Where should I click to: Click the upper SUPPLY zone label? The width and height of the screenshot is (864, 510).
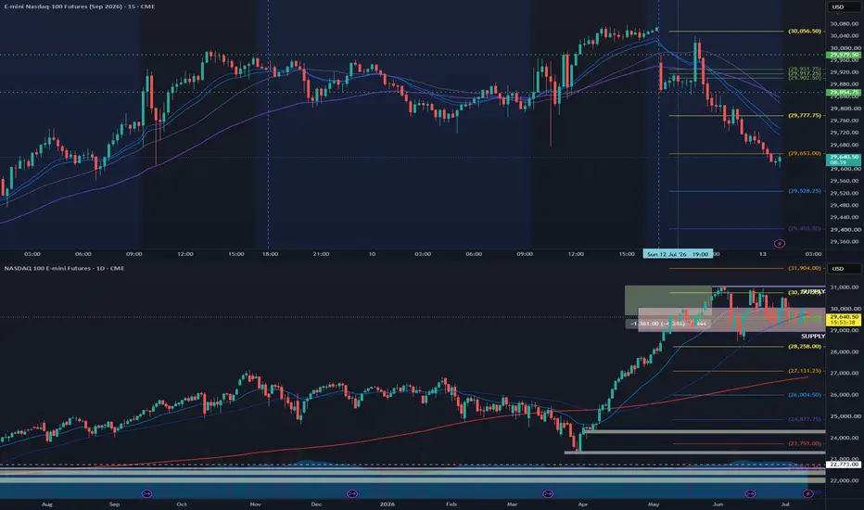[813, 291]
